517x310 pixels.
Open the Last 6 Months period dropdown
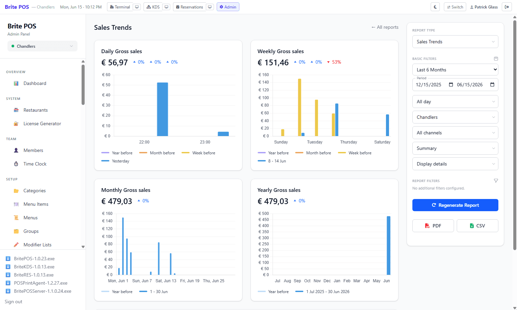tap(455, 70)
